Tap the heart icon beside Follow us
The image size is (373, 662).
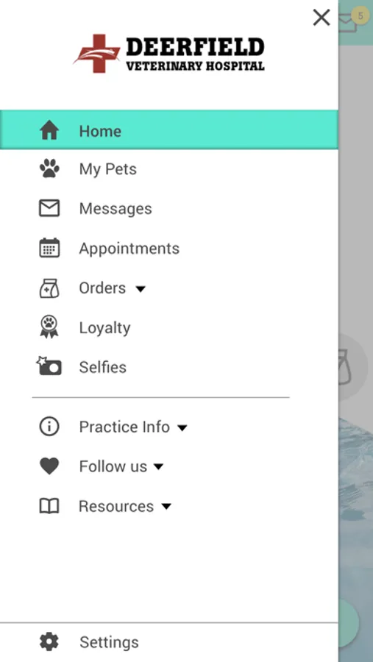[49, 466]
